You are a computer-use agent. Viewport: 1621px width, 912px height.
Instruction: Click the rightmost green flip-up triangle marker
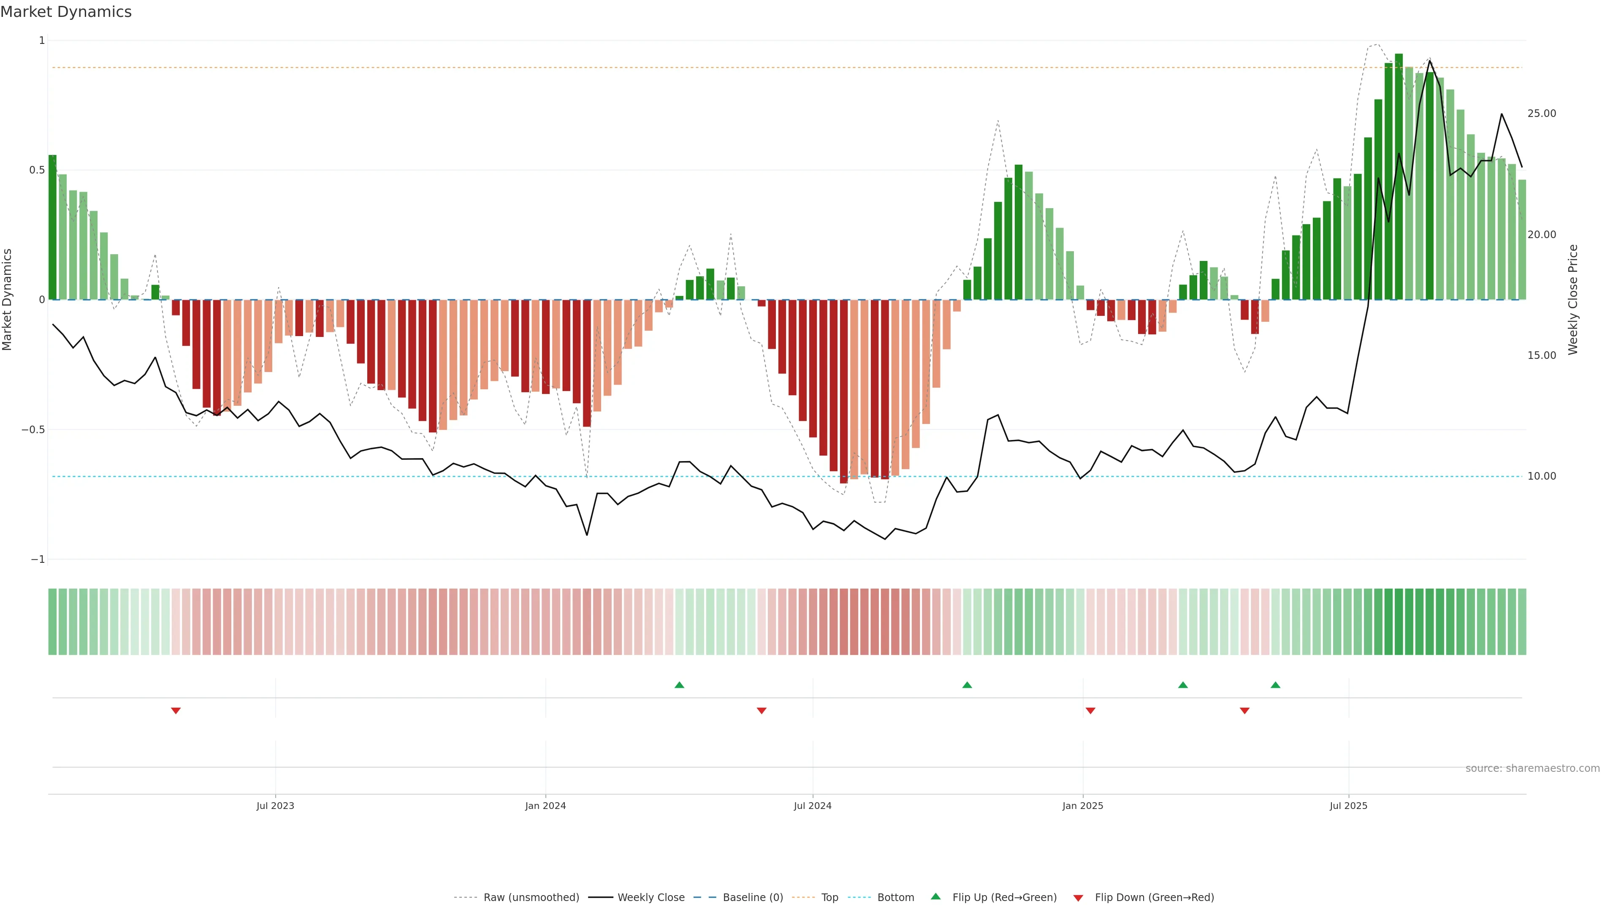[1275, 685]
